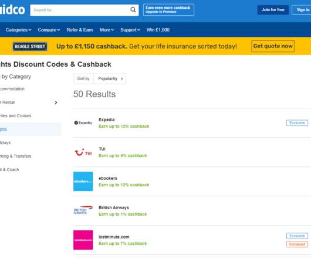Click Earn even more cashback Premium button
The image size is (311, 259).
coord(168,10)
